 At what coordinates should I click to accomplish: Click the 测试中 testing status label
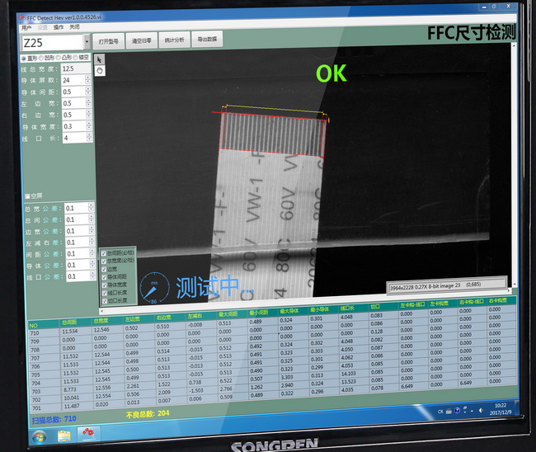[x=214, y=286]
